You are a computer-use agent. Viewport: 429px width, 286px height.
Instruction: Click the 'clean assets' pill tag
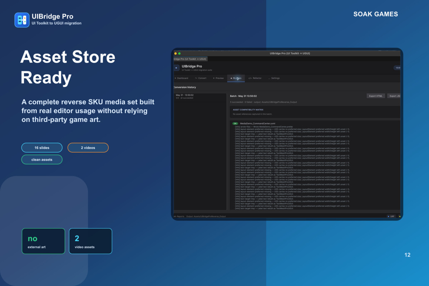(42, 159)
